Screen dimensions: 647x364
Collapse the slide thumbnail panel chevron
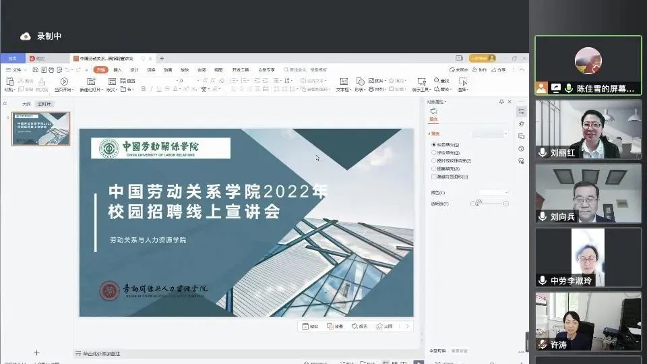(x=5, y=104)
